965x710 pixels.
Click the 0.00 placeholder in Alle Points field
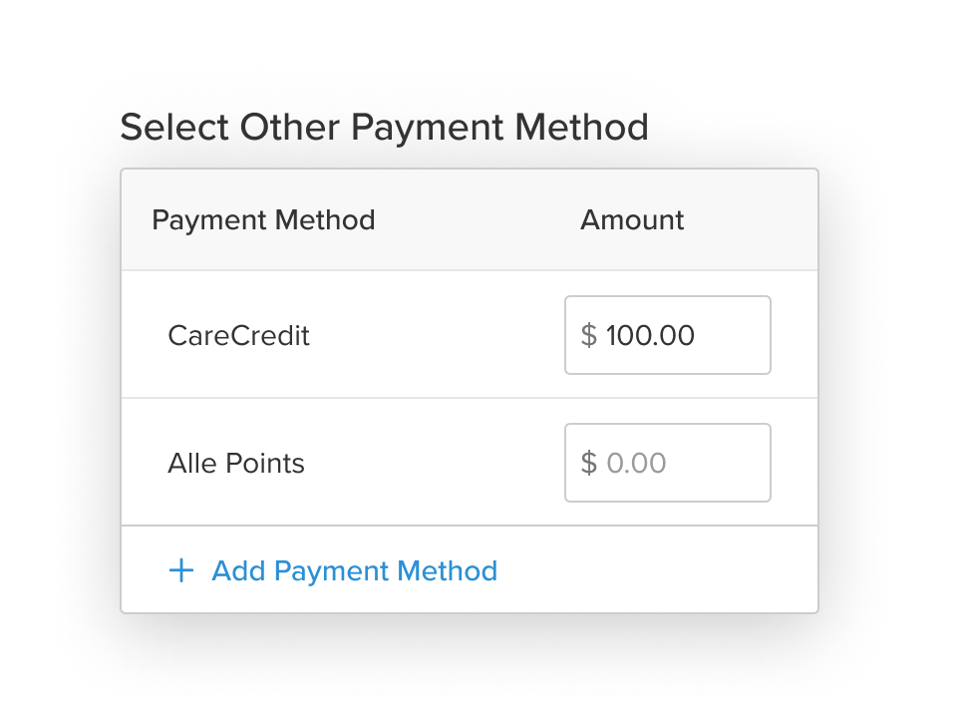[x=638, y=463]
